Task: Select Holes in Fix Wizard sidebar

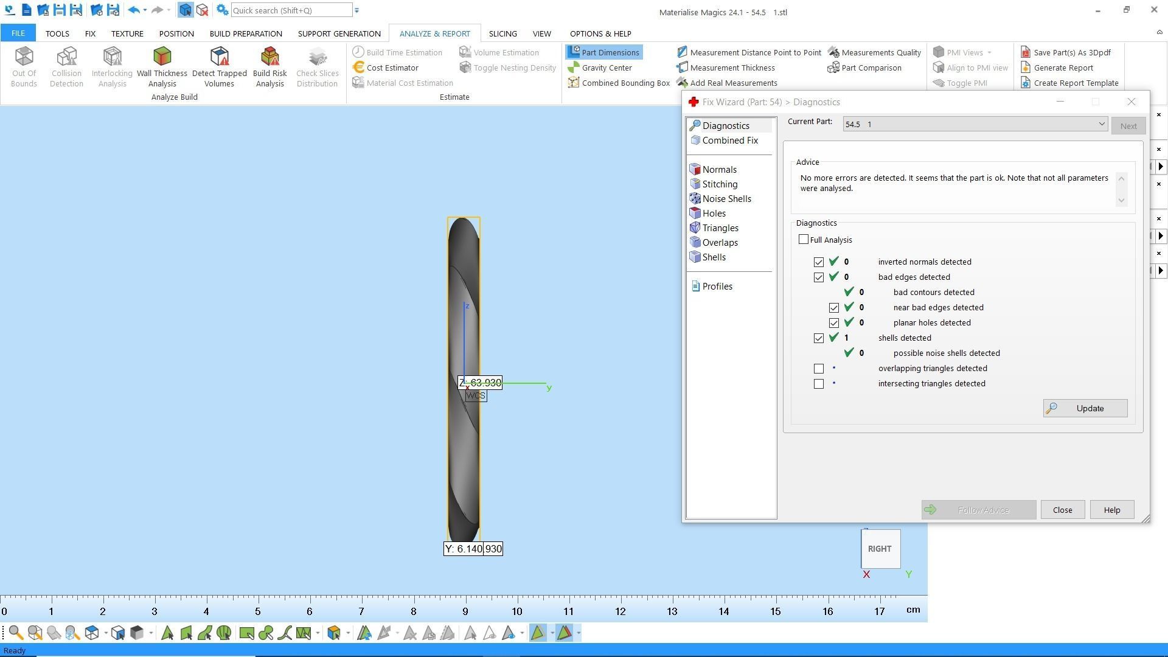Action: tap(714, 214)
